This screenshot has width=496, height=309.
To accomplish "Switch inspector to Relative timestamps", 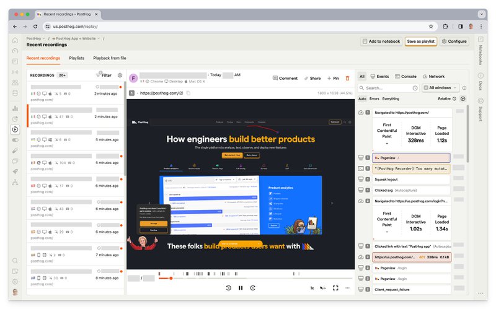I will click(x=445, y=98).
